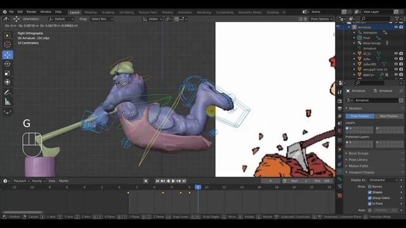Viewport: 406px width, 228px height.
Task: Click the timeline editor type clock icon
Action: 6,181
